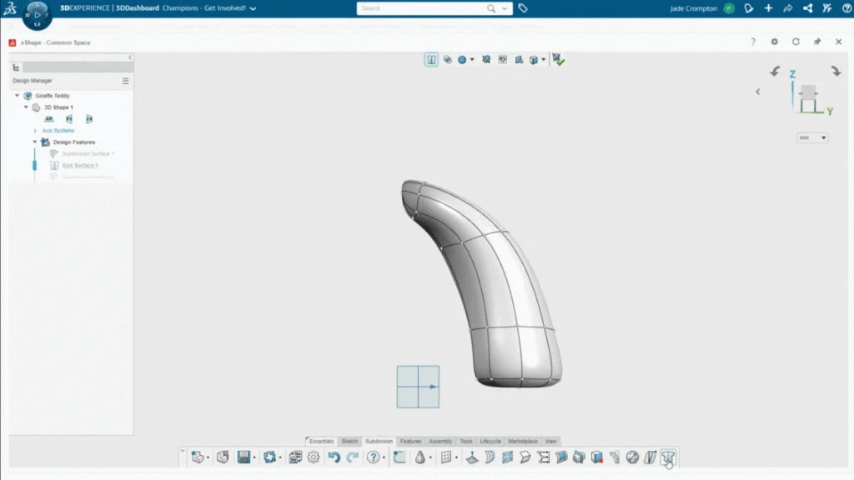Screen dimensions: 854x480
Task: Click the tag icon beside the search bar
Action: click(523, 8)
